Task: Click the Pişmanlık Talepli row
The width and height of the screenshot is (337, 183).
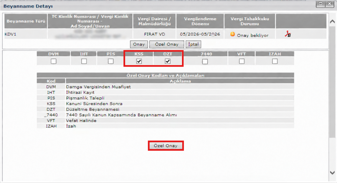Action: [x=165, y=98]
